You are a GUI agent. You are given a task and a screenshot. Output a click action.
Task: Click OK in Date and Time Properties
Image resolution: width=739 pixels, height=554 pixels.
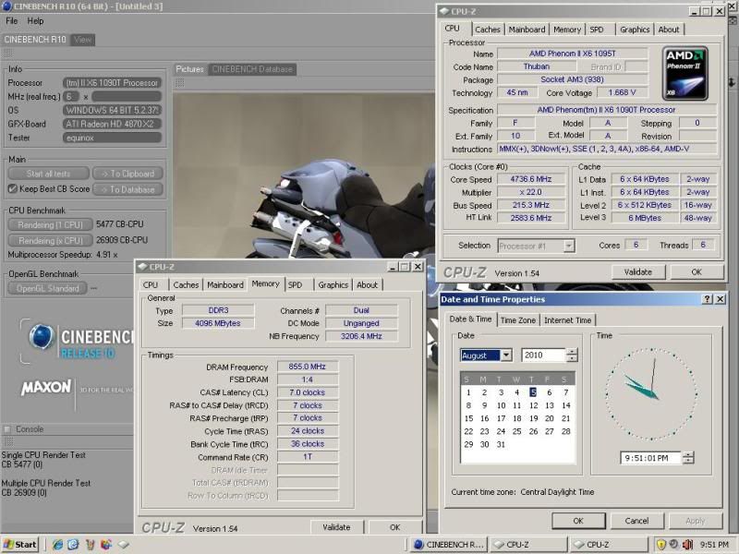tap(578, 521)
